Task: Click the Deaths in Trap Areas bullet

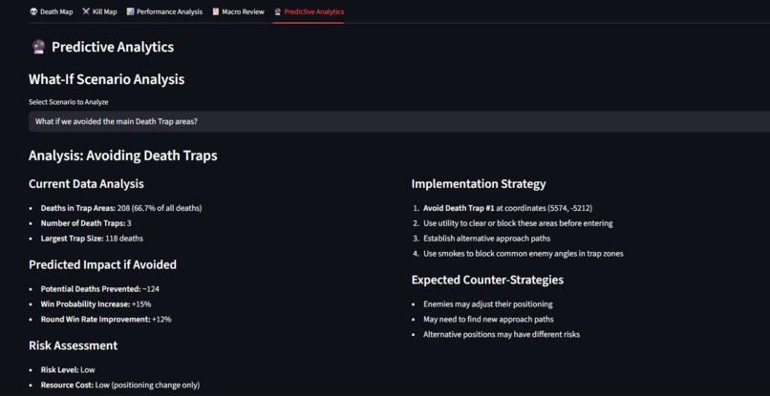Action: click(x=121, y=208)
